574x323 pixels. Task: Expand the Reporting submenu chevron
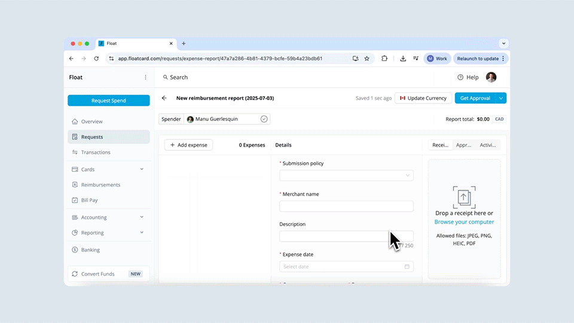(142, 233)
